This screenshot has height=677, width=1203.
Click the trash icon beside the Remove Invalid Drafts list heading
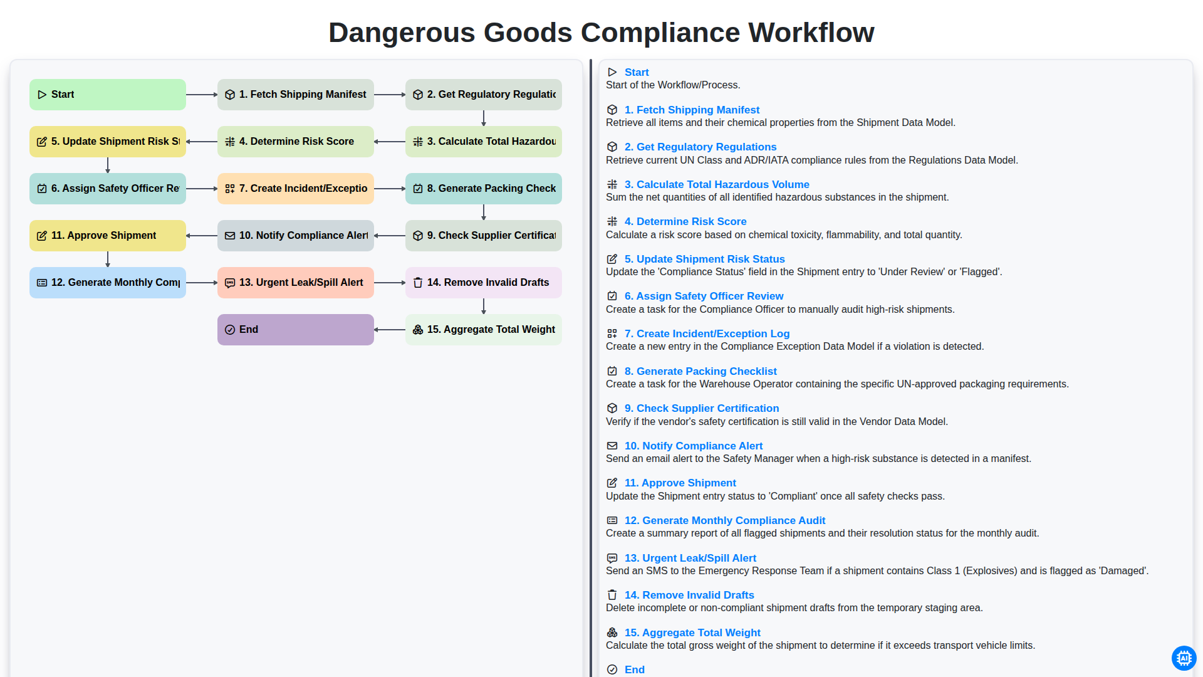(x=612, y=595)
